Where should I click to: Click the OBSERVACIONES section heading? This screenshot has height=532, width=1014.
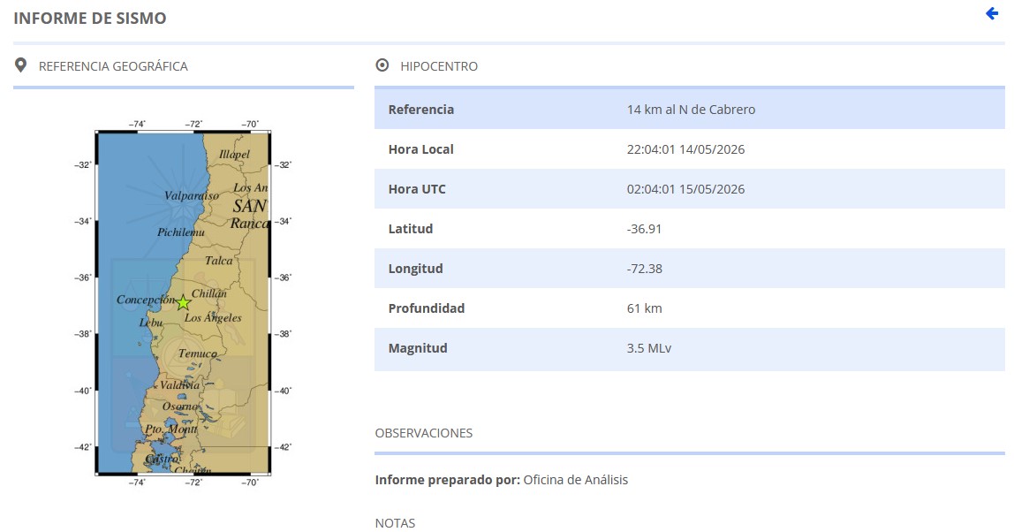pos(424,433)
